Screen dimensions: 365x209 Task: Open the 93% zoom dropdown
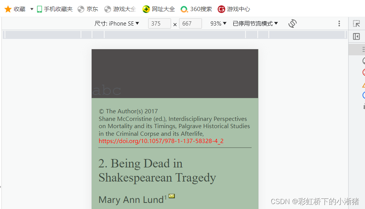218,24
